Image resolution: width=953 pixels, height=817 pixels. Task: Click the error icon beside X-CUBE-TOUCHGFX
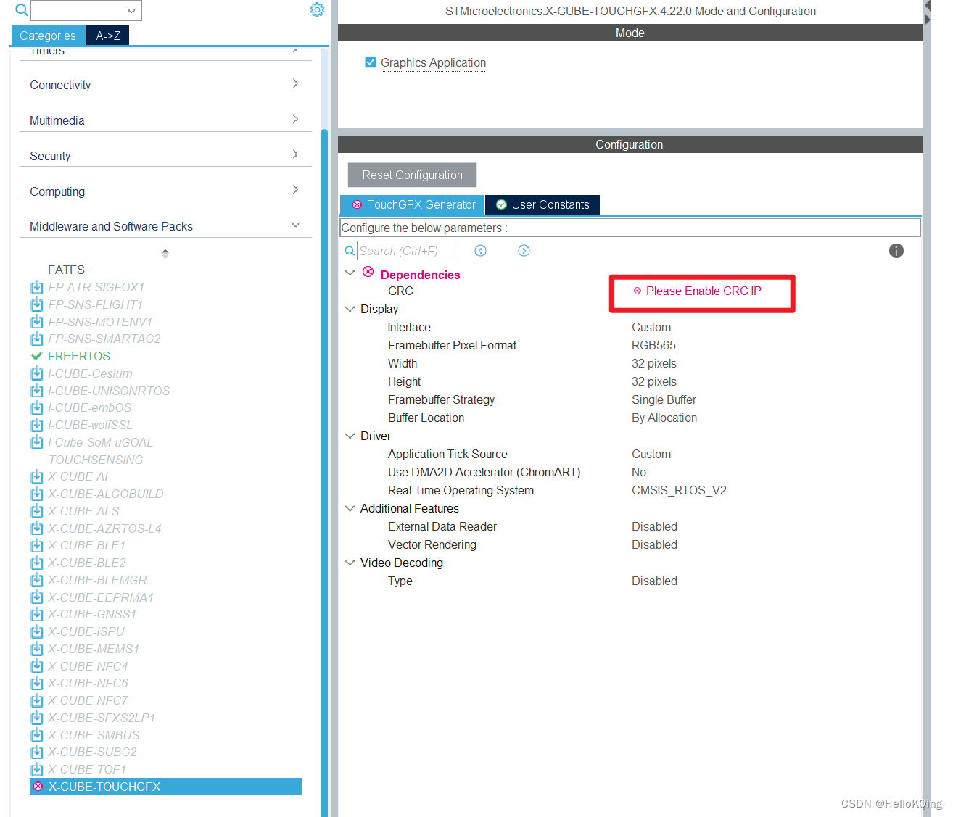38,787
